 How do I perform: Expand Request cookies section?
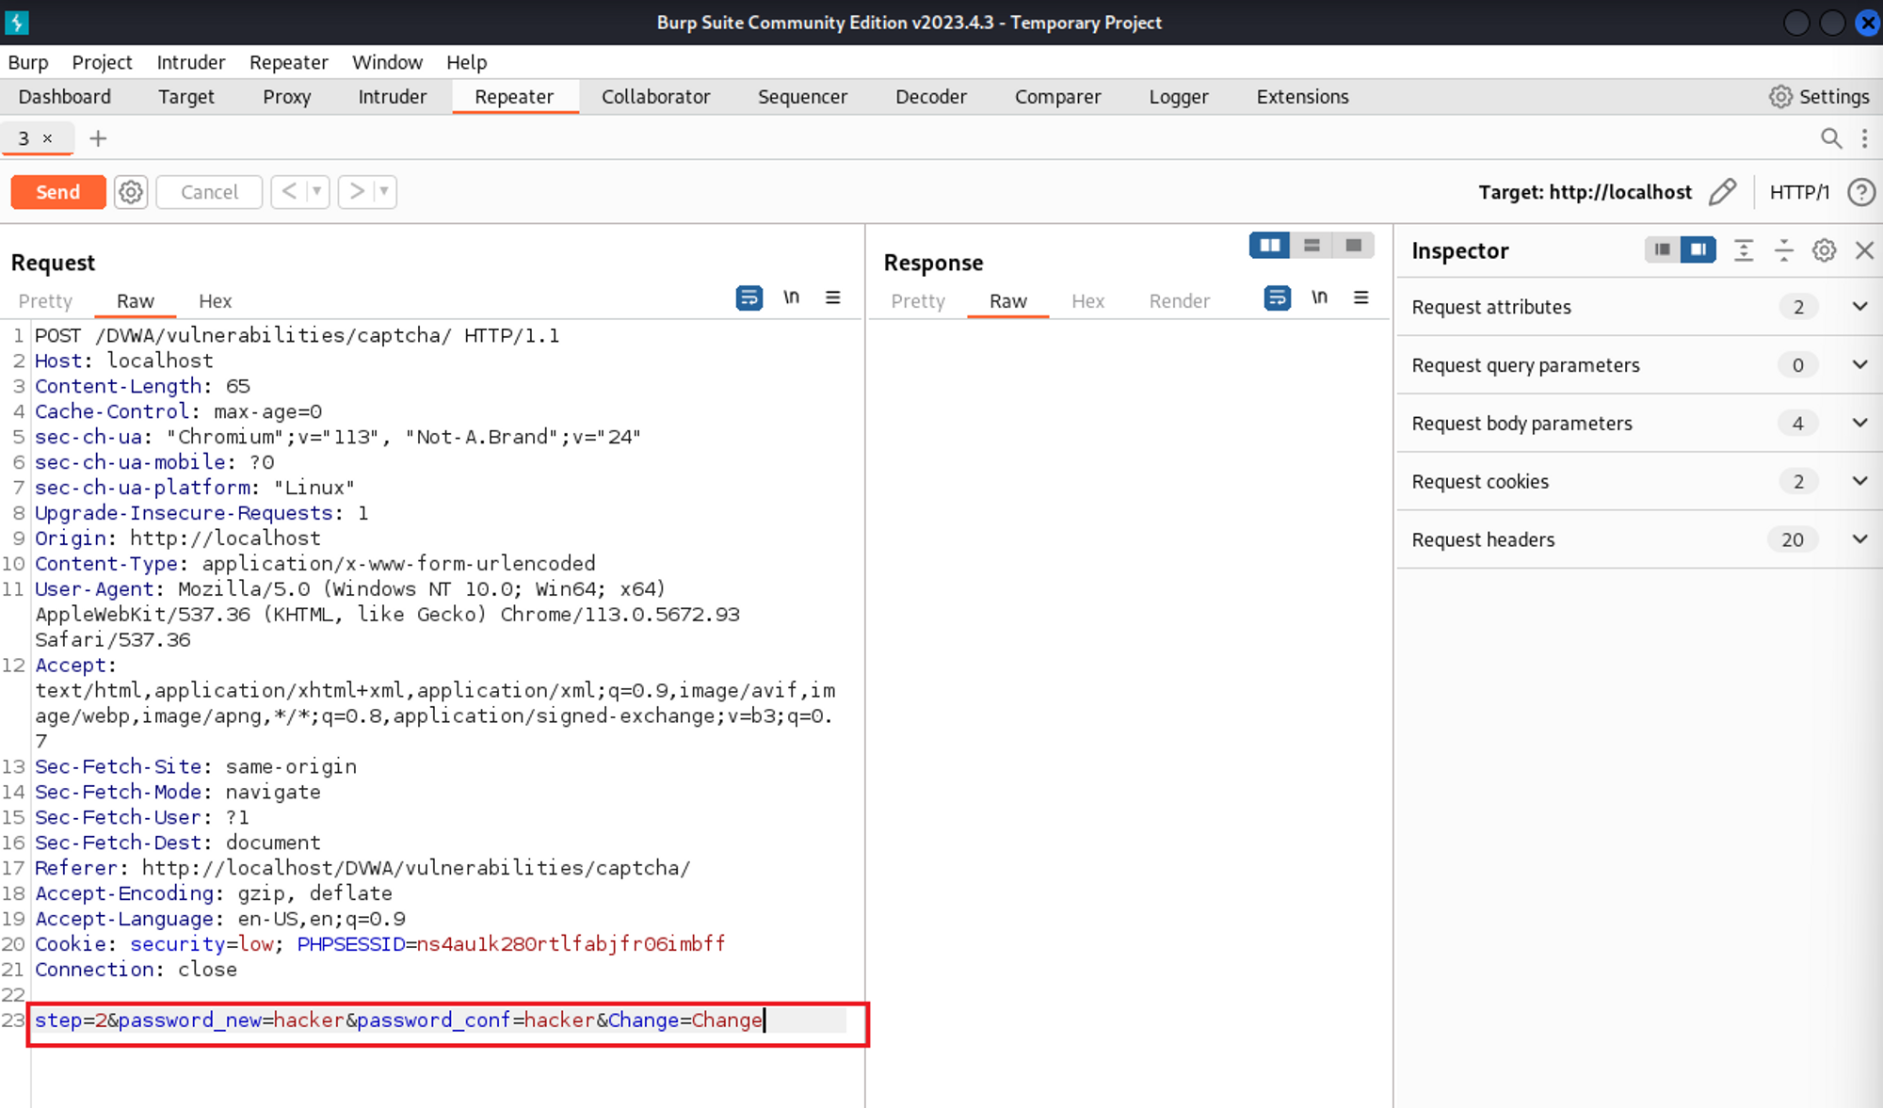tap(1859, 482)
